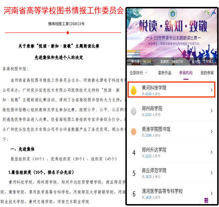Expand 郑州商学院 entry via chevron arrow

point(211,111)
